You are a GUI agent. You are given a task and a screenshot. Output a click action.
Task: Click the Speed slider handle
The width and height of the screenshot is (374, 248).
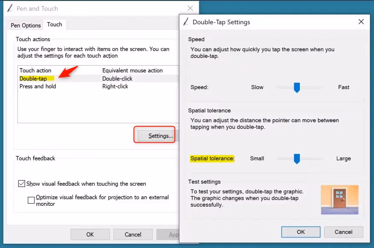coord(297,87)
